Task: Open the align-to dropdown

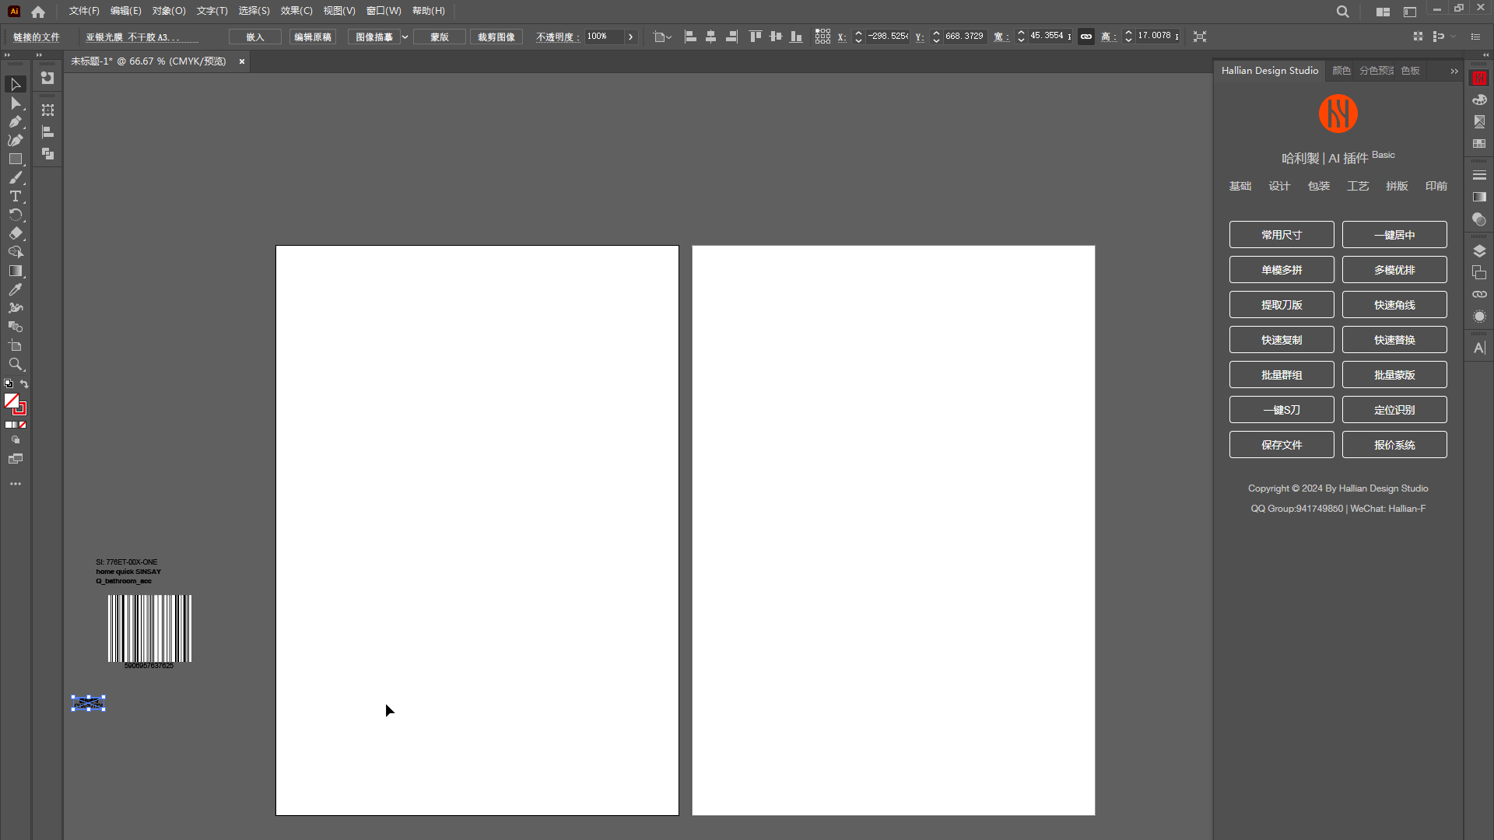Action: pos(662,37)
